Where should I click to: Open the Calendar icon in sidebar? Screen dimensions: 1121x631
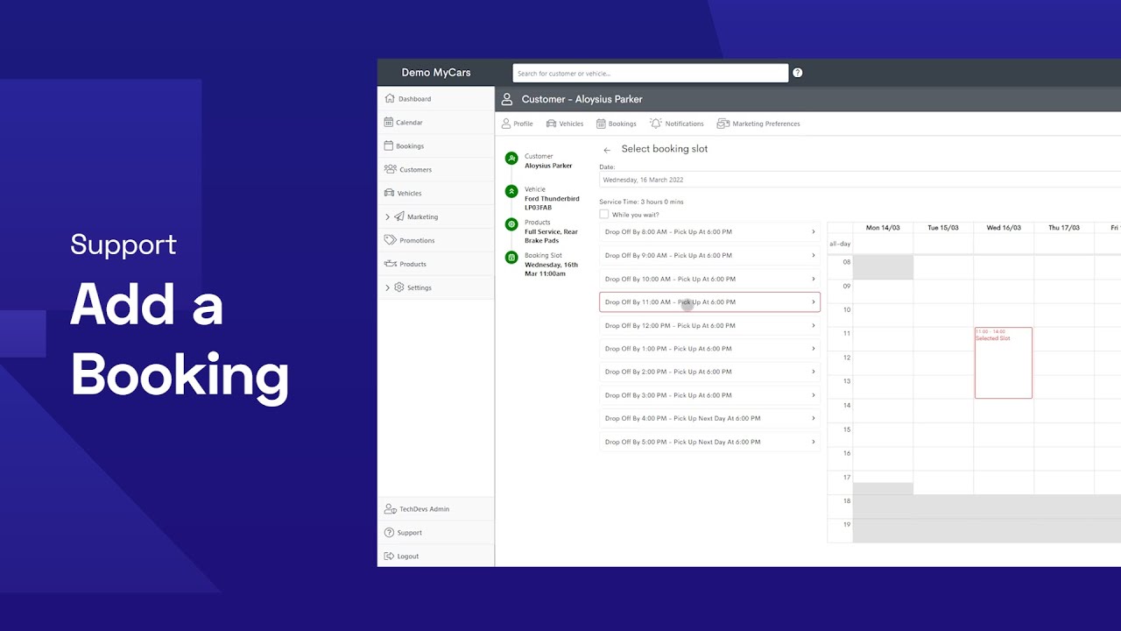coord(390,123)
